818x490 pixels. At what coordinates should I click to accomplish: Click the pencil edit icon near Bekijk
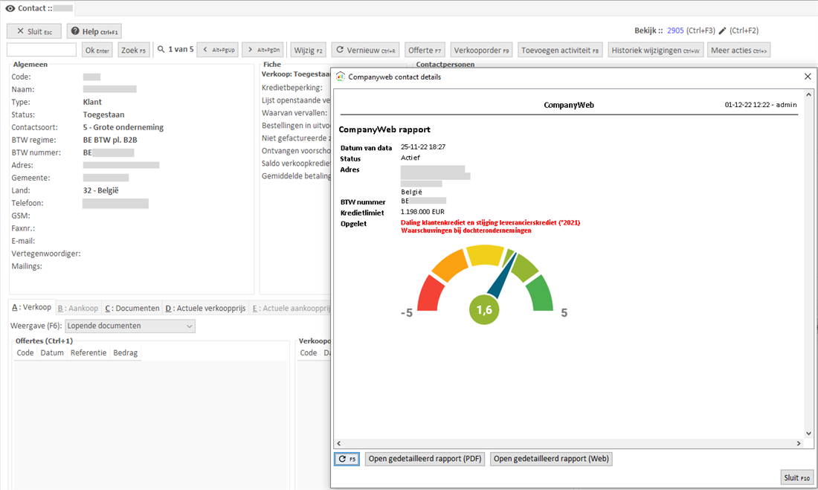(722, 30)
